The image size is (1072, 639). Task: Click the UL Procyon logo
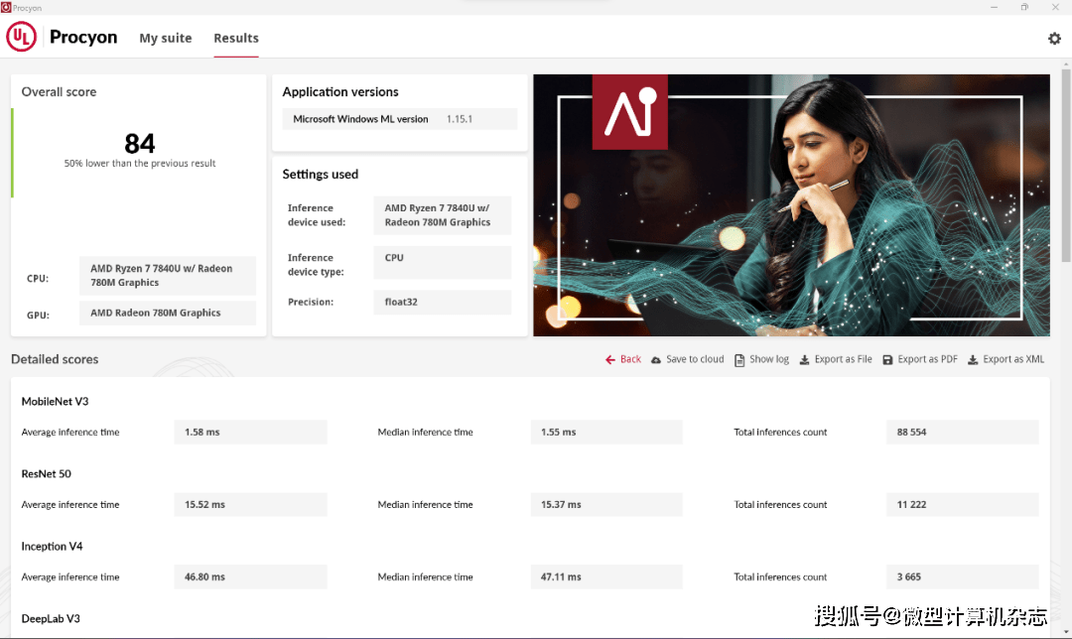(62, 38)
